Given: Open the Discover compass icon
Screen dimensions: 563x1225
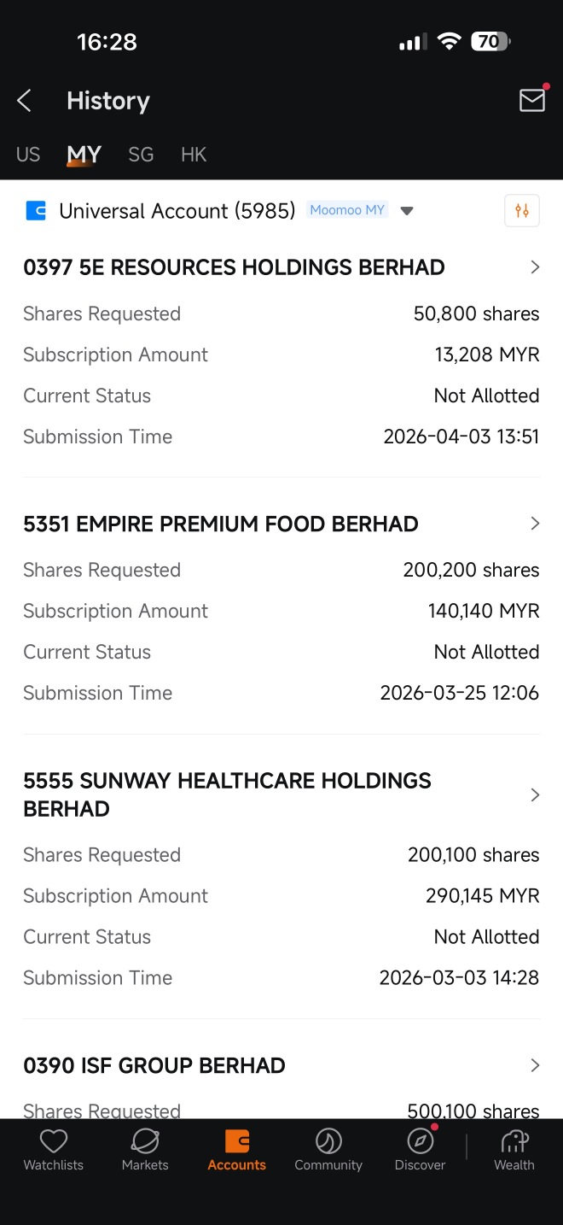Looking at the screenshot, I should 420,1141.
